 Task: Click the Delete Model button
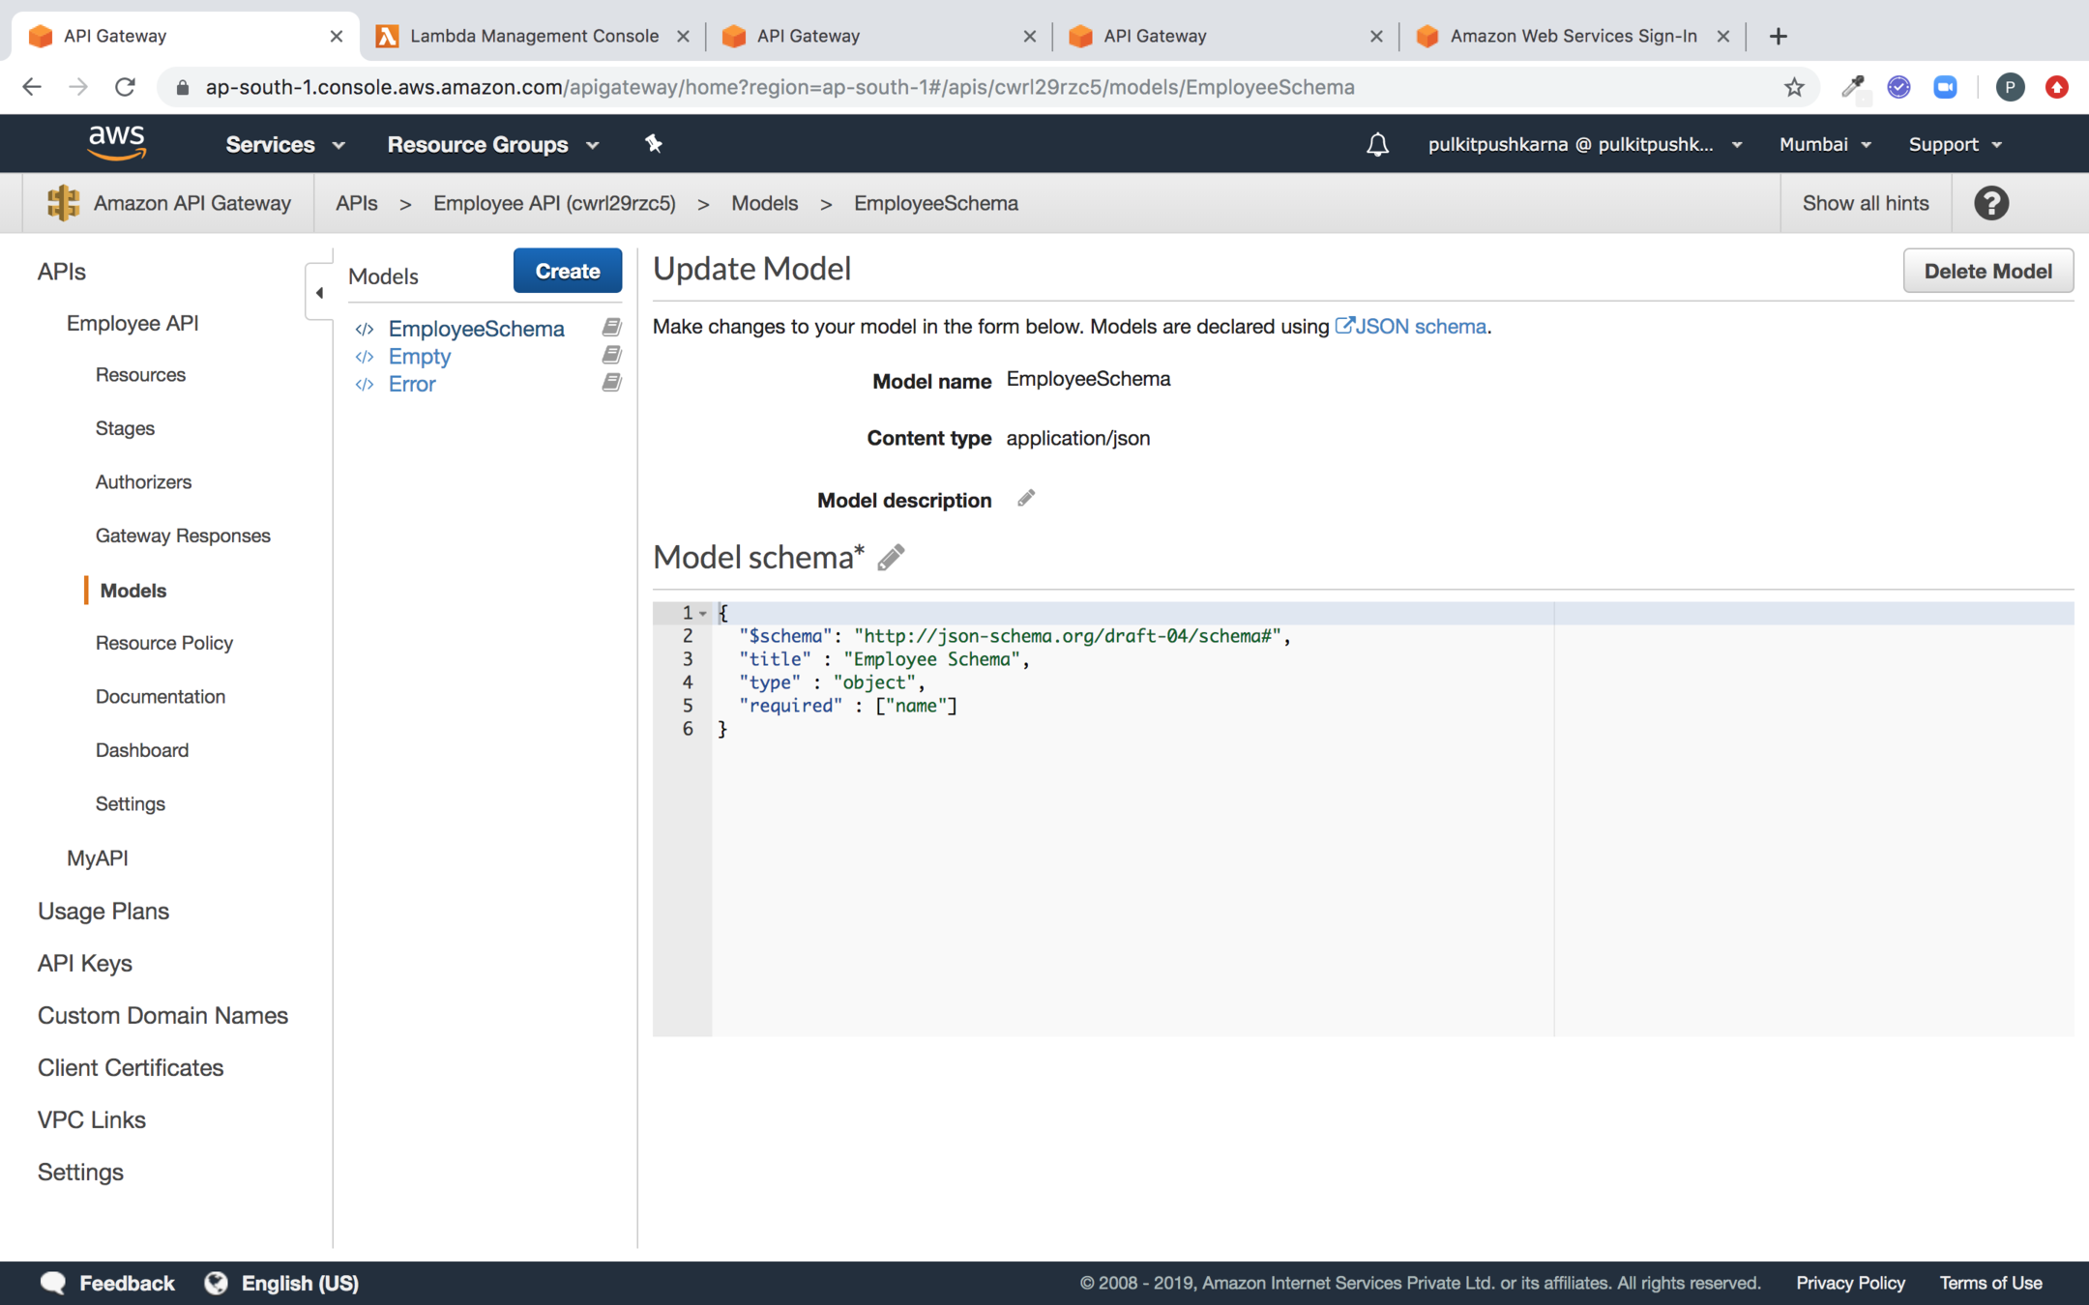point(1986,272)
